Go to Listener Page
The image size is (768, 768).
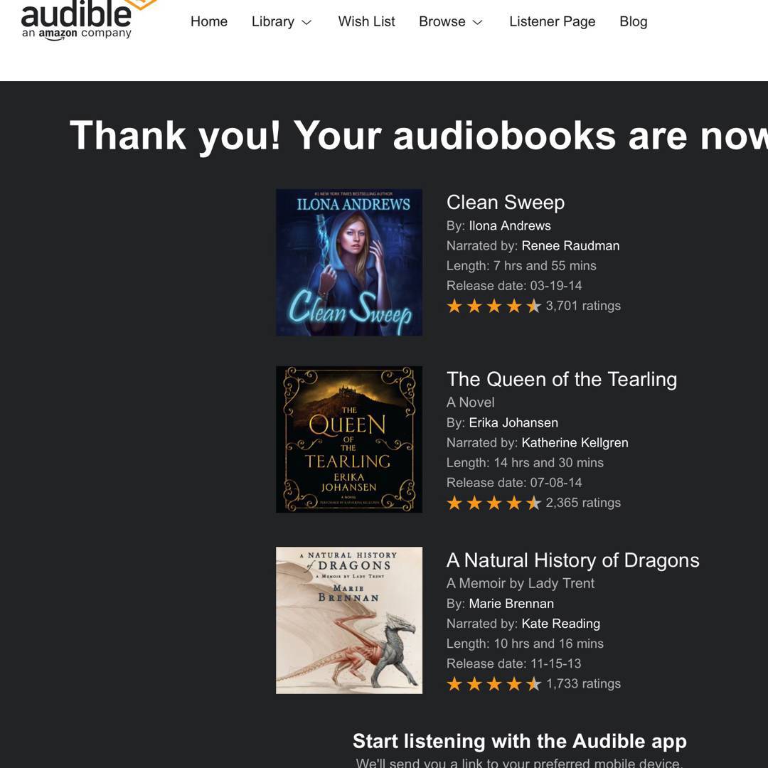(x=552, y=21)
